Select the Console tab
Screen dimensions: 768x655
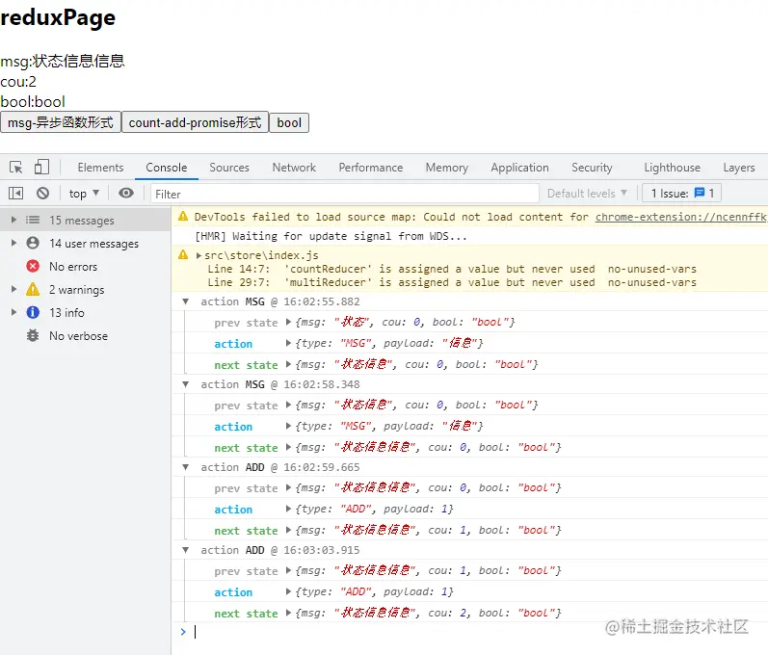point(167,168)
